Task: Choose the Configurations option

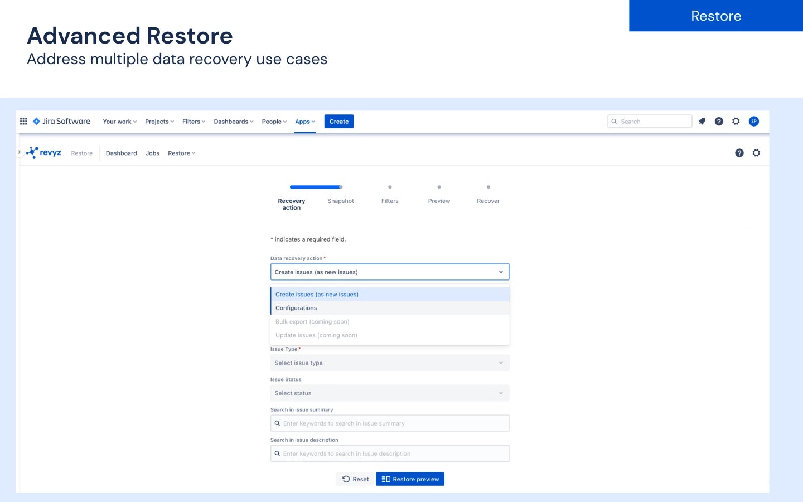Action: tap(390, 308)
